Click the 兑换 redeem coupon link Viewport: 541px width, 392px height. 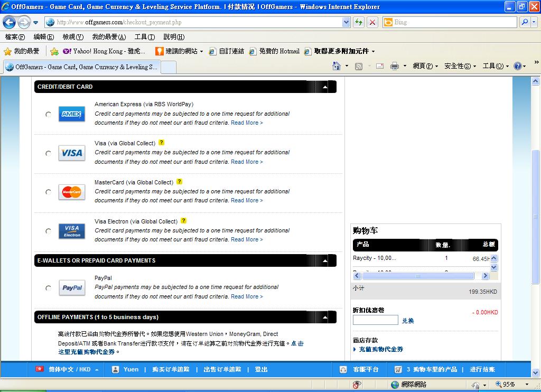point(408,321)
